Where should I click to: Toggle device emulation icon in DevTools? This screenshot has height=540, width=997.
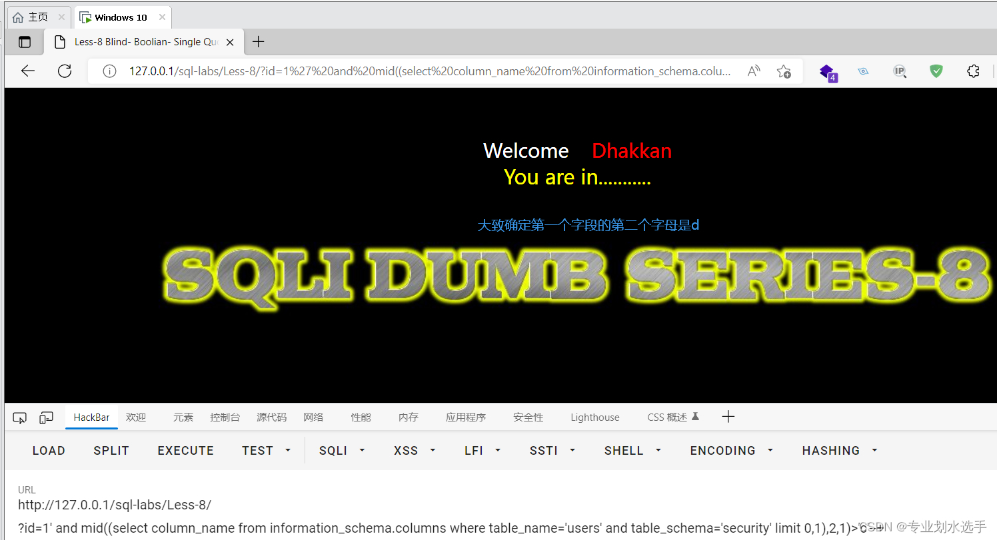coord(46,417)
